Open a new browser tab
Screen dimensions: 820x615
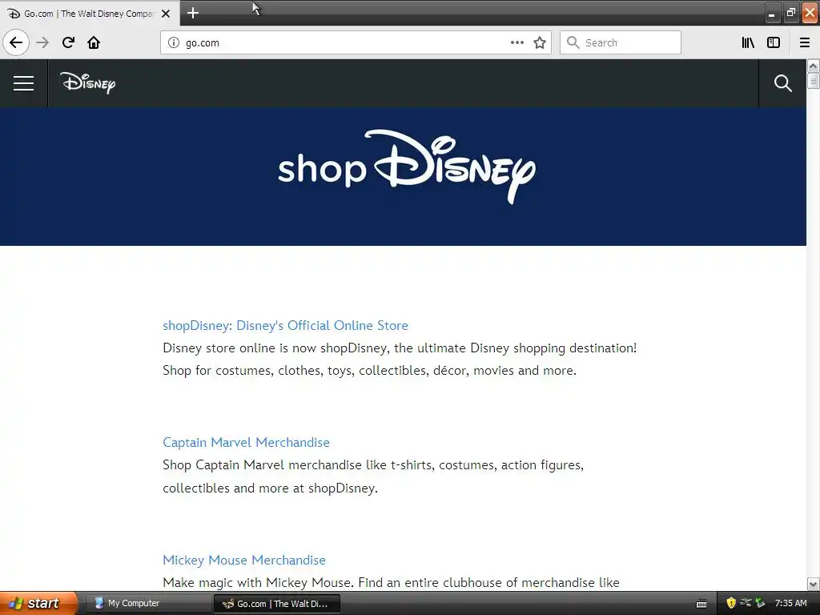tap(193, 13)
